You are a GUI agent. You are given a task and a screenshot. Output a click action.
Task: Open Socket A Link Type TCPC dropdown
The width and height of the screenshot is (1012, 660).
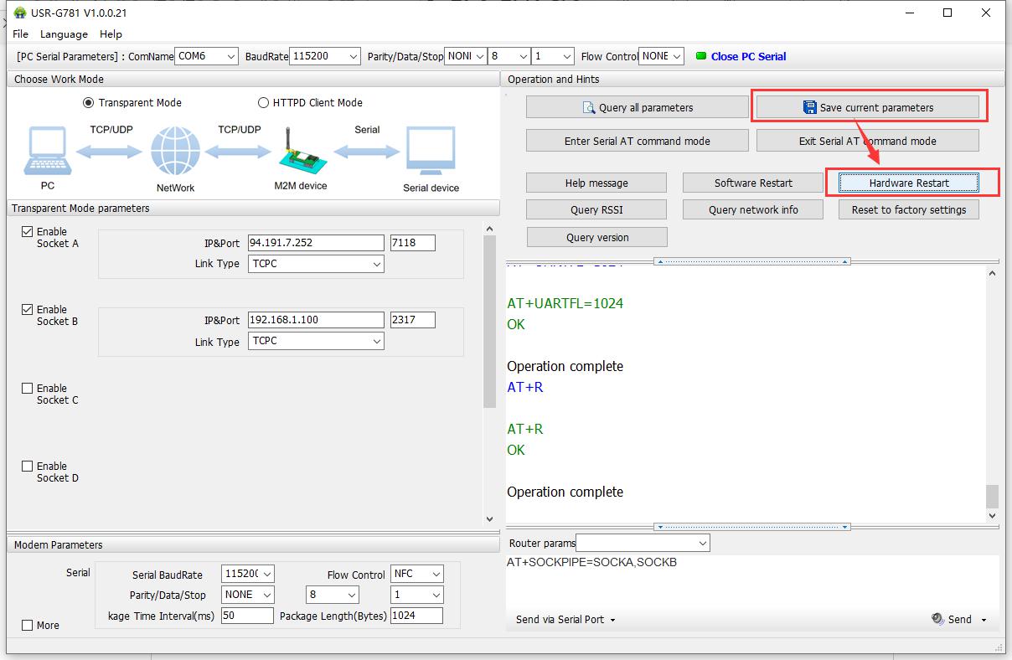316,264
